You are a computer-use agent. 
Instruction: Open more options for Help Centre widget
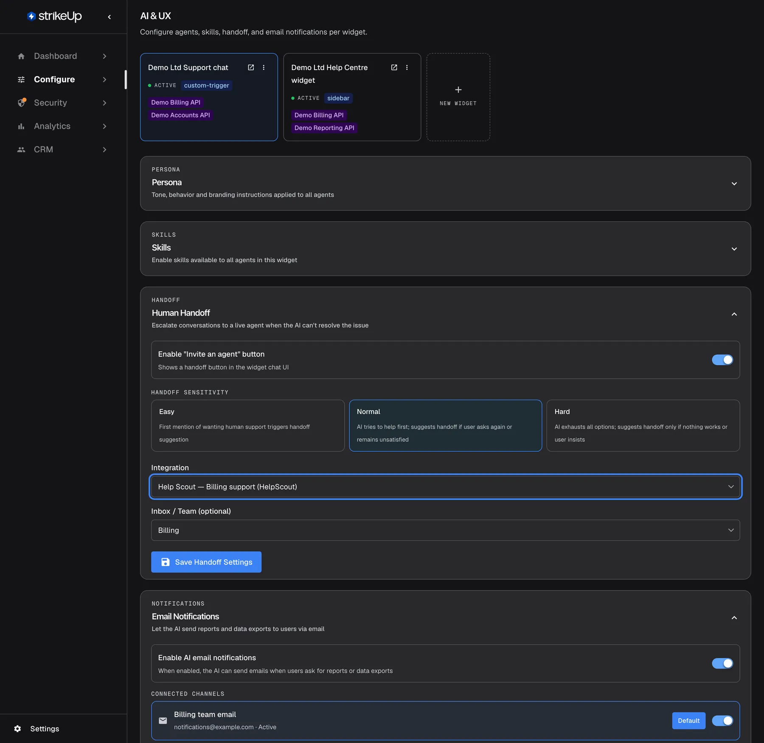(407, 68)
